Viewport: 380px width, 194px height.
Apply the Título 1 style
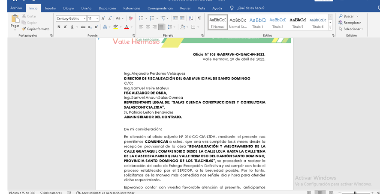pos(258,22)
